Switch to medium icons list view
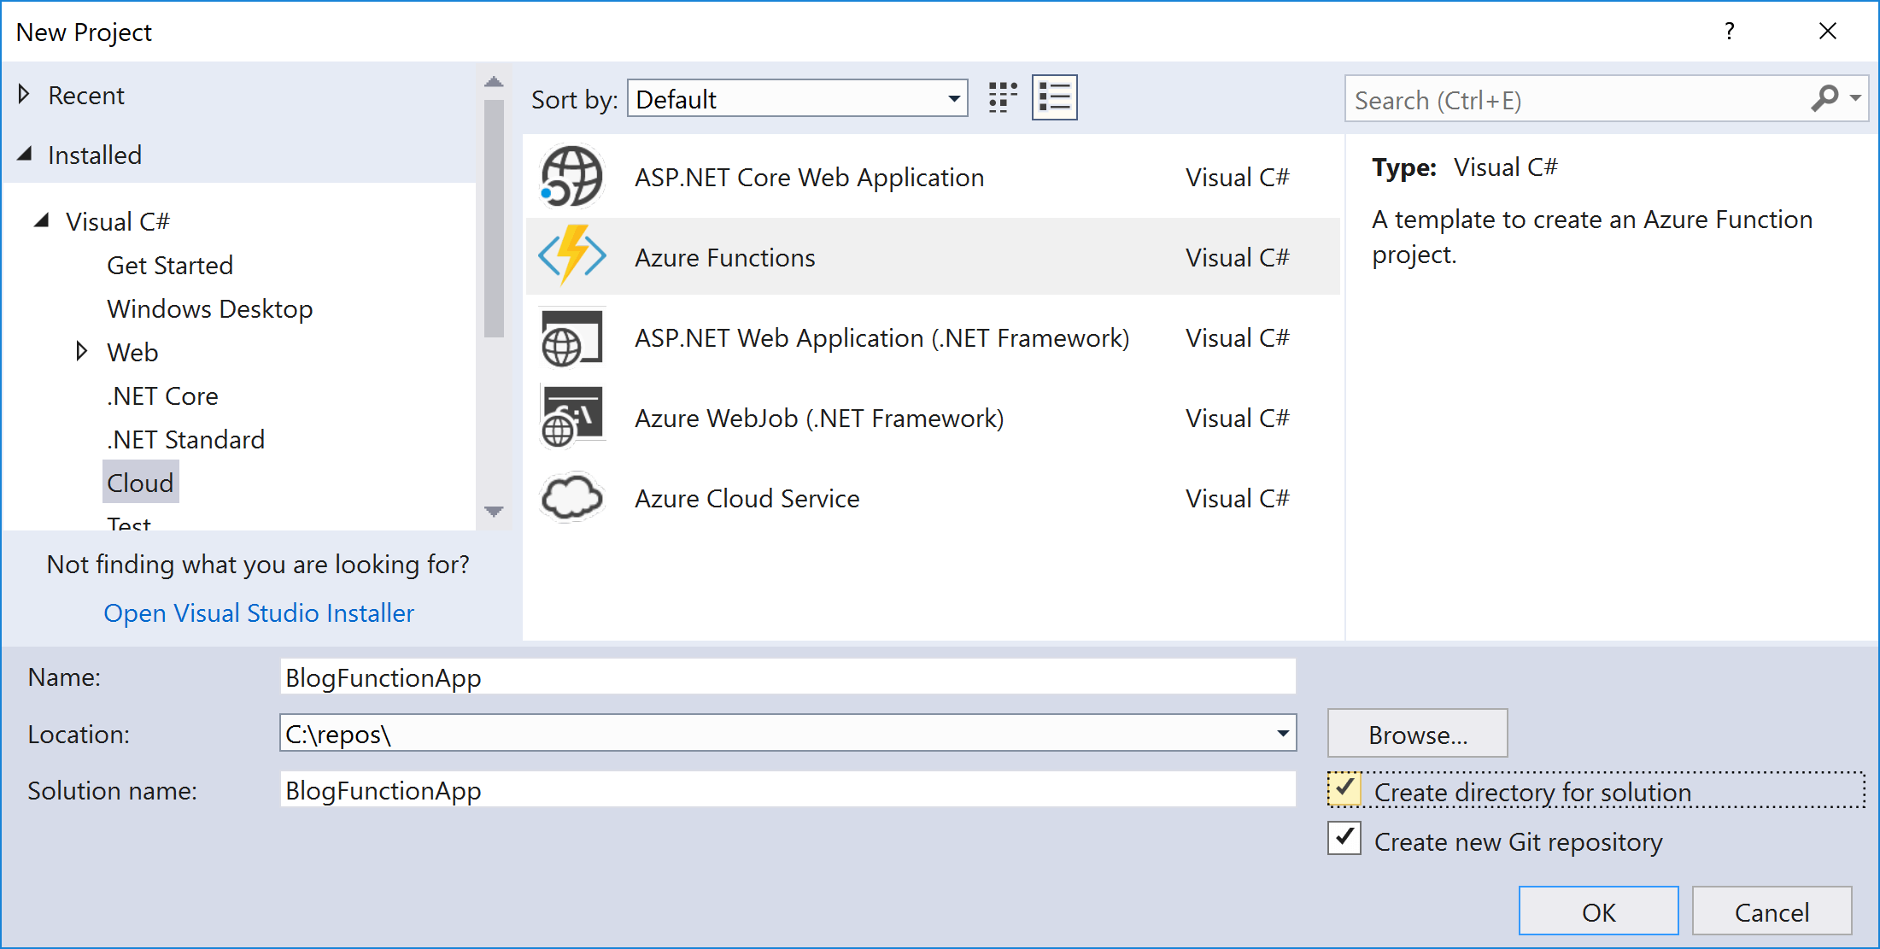The width and height of the screenshot is (1880, 949). pos(1054,98)
